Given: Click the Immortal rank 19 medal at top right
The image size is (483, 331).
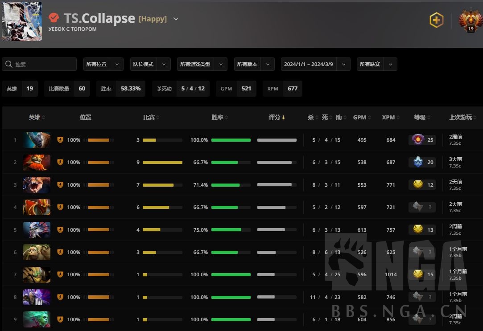Looking at the screenshot, I should tap(470, 20).
